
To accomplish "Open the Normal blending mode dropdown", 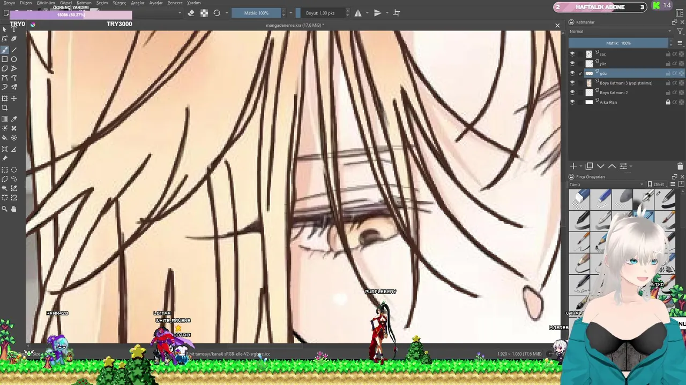I will [x=620, y=31].
